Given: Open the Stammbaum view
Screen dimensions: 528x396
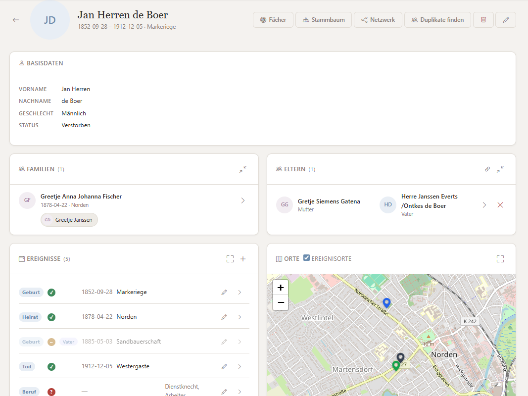Looking at the screenshot, I should tap(324, 20).
